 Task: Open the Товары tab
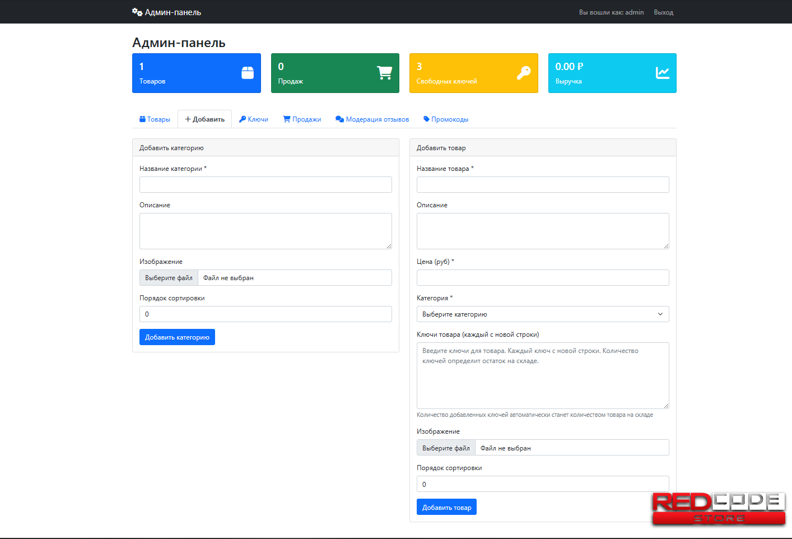(x=155, y=119)
